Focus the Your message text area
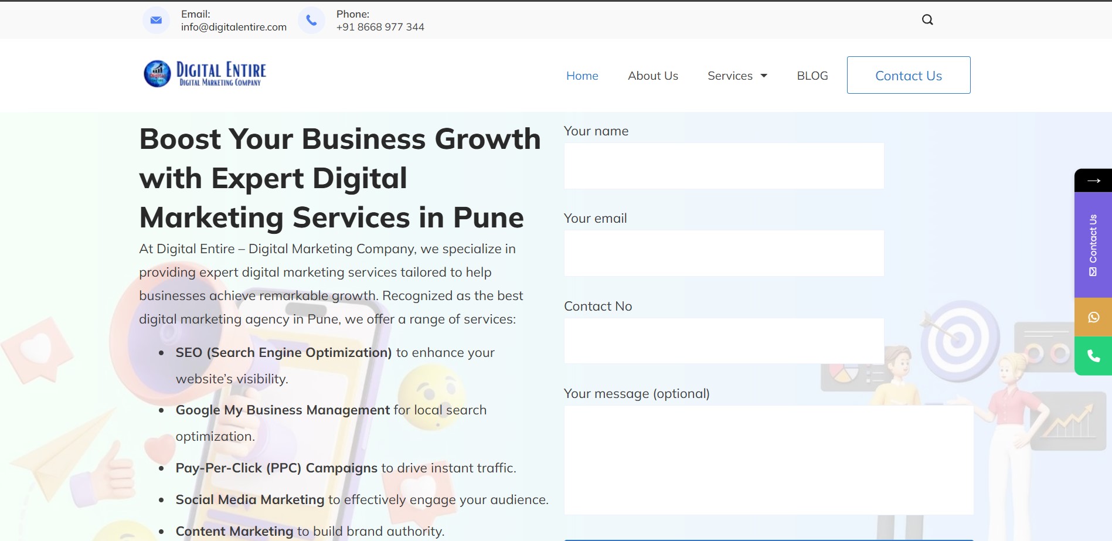This screenshot has width=1112, height=541. (x=768, y=460)
